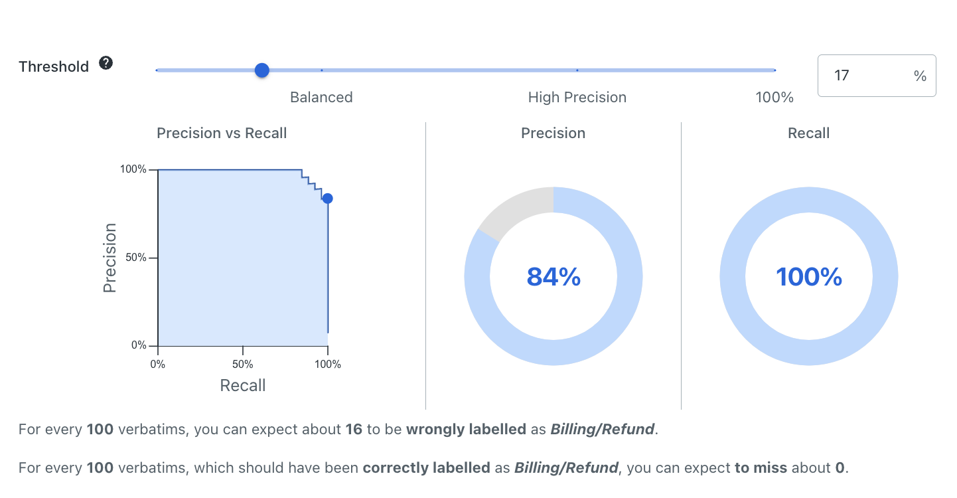Click the blue ring of the Recall donut
This screenshot has width=957, height=498.
[x=808, y=200]
